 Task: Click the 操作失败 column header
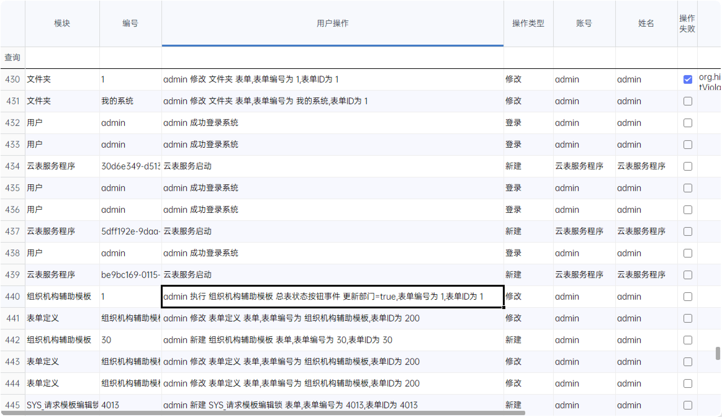coord(687,23)
